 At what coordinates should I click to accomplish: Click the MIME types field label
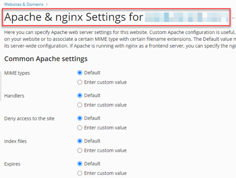click(17, 73)
